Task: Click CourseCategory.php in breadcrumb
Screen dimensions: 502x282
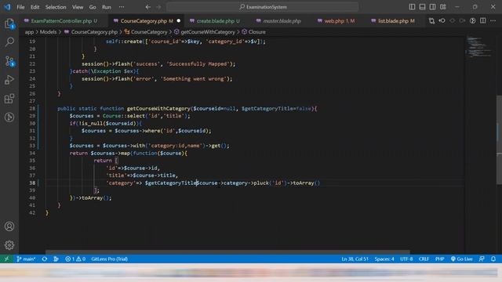Action: [91, 32]
